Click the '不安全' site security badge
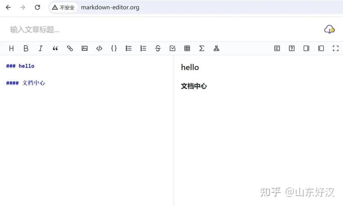Viewport: 343px width, 206px height. (x=63, y=8)
